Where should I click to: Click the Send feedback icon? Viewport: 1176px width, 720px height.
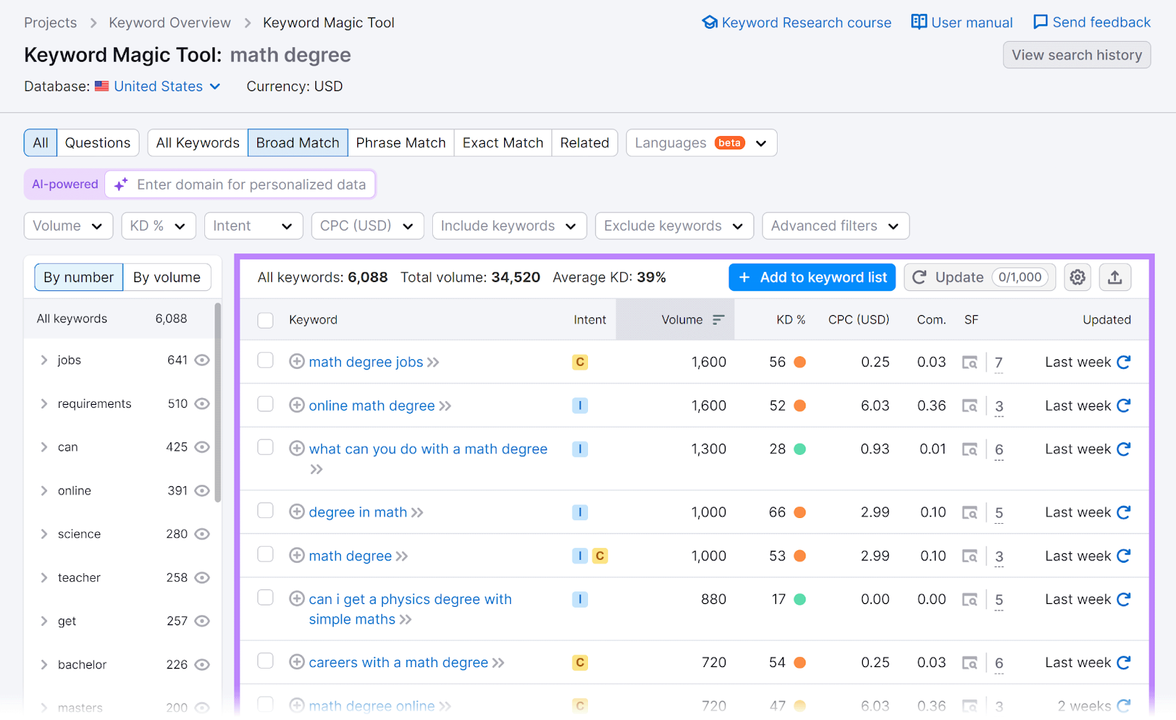1041,22
